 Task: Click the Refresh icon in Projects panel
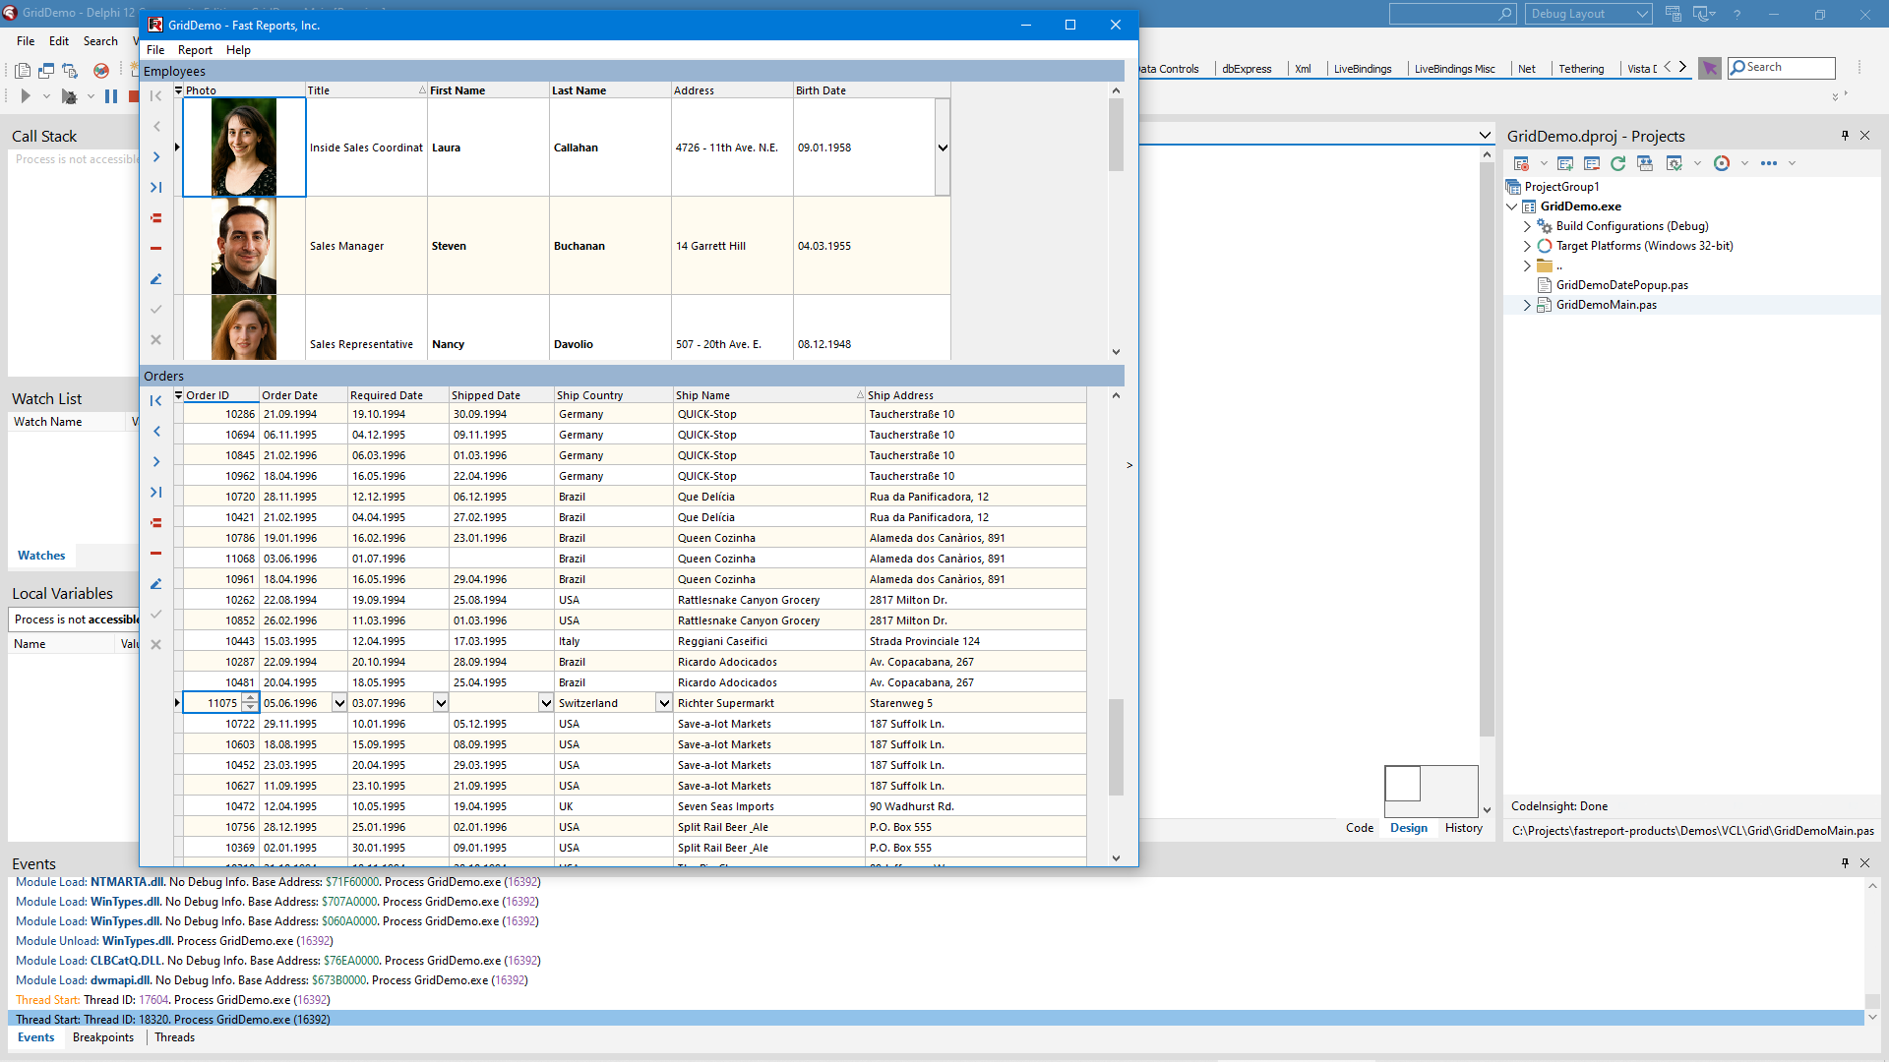tap(1617, 163)
